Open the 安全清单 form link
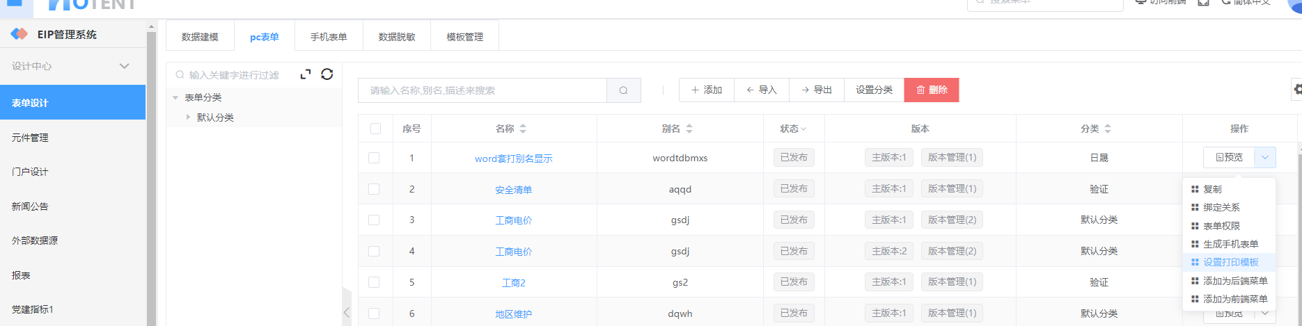This screenshot has width=1302, height=326. point(513,189)
